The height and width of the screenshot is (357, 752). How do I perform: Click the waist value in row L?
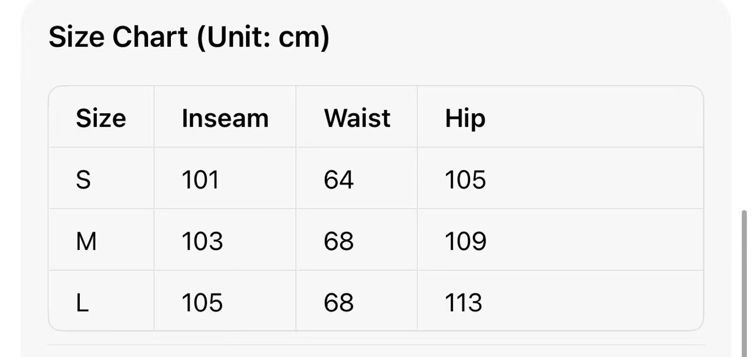point(338,303)
